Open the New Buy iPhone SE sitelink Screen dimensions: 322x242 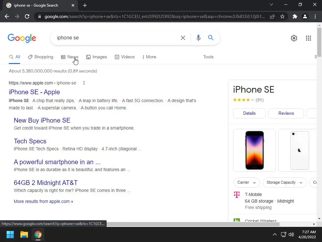click(x=42, y=120)
